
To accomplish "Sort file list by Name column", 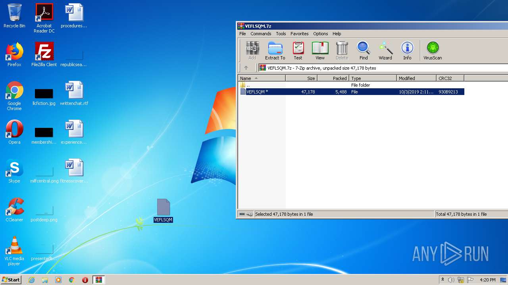I will point(262,78).
